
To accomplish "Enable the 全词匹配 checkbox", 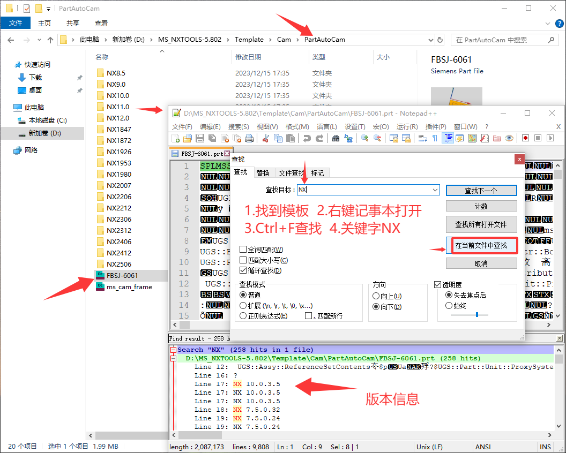I will pos(243,250).
